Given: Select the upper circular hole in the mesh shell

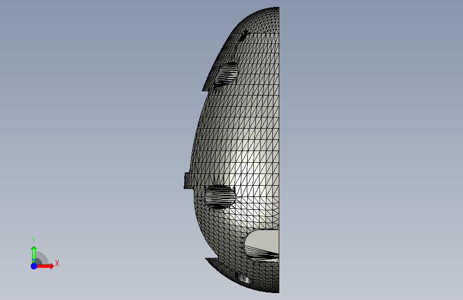Looking at the screenshot, I should 227,74.
